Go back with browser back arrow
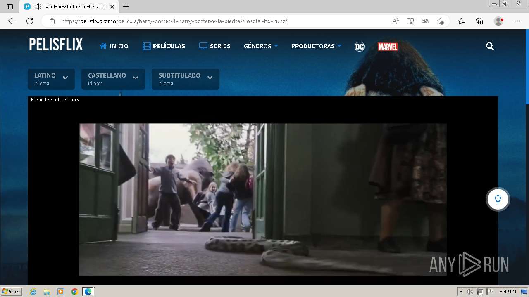This screenshot has width=529, height=297. [12, 21]
